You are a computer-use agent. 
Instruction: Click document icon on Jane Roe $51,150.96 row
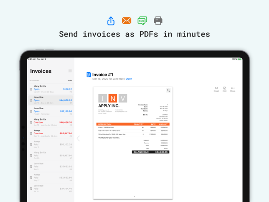click(x=31, y=111)
